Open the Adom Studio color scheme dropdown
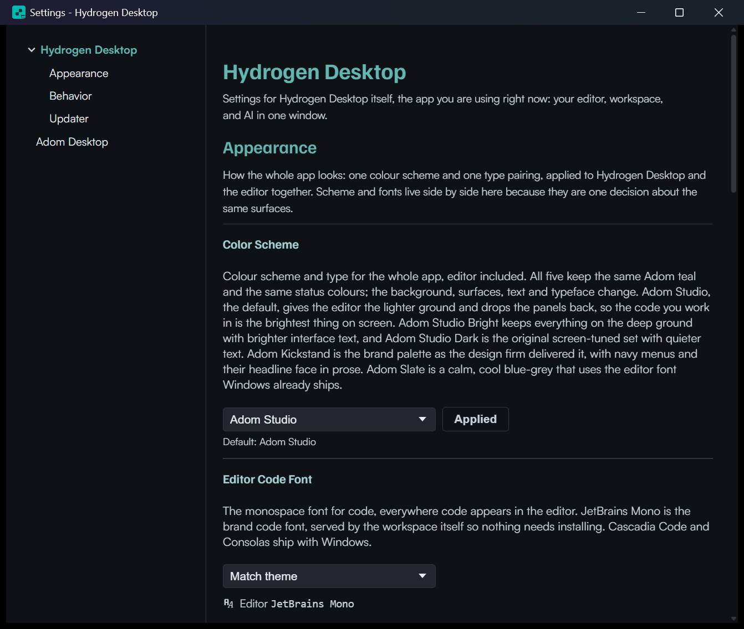This screenshot has width=744, height=629. point(329,419)
